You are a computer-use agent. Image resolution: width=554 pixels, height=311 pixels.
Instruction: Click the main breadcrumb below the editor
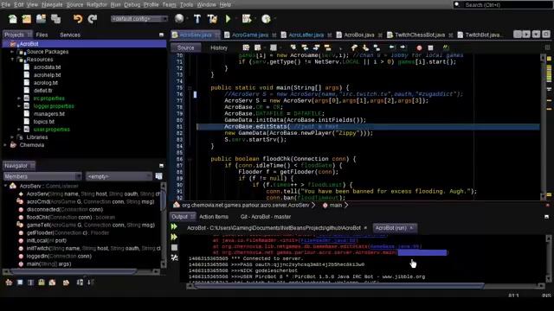pyautogui.click(x=335, y=205)
